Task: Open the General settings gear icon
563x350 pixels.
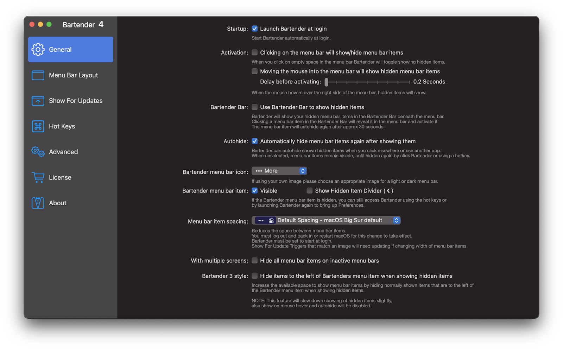Action: click(38, 50)
